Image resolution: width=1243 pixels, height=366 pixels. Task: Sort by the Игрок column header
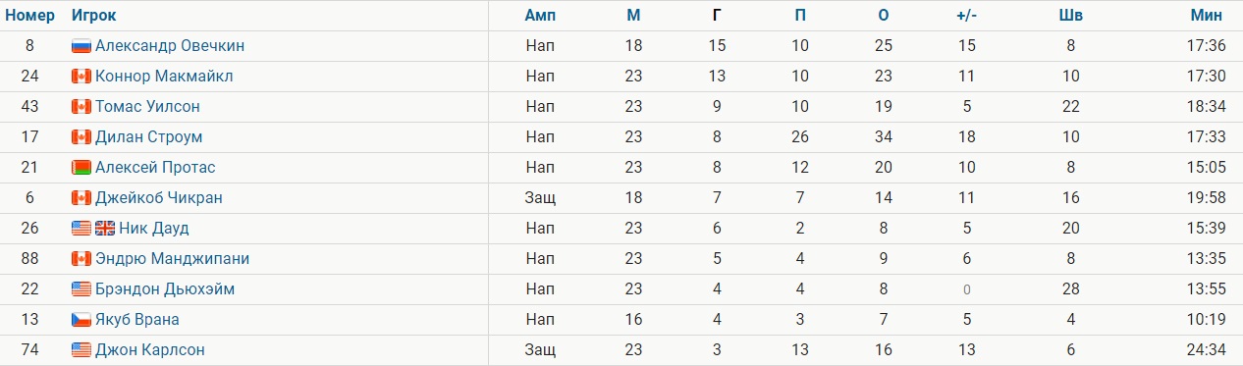[x=93, y=15]
